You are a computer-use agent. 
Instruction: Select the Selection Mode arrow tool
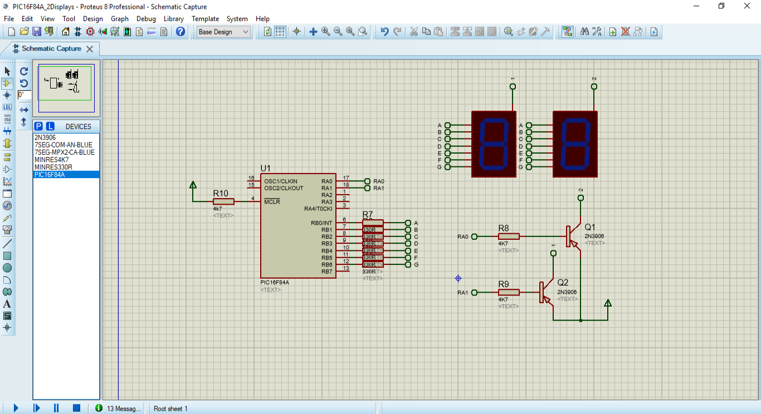point(7,71)
